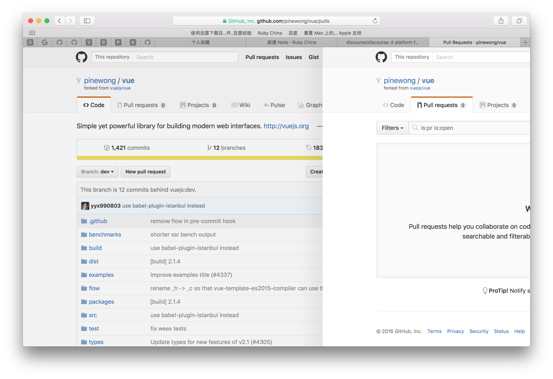
Task: Toggle Safari sidebar button
Action: 87,21
